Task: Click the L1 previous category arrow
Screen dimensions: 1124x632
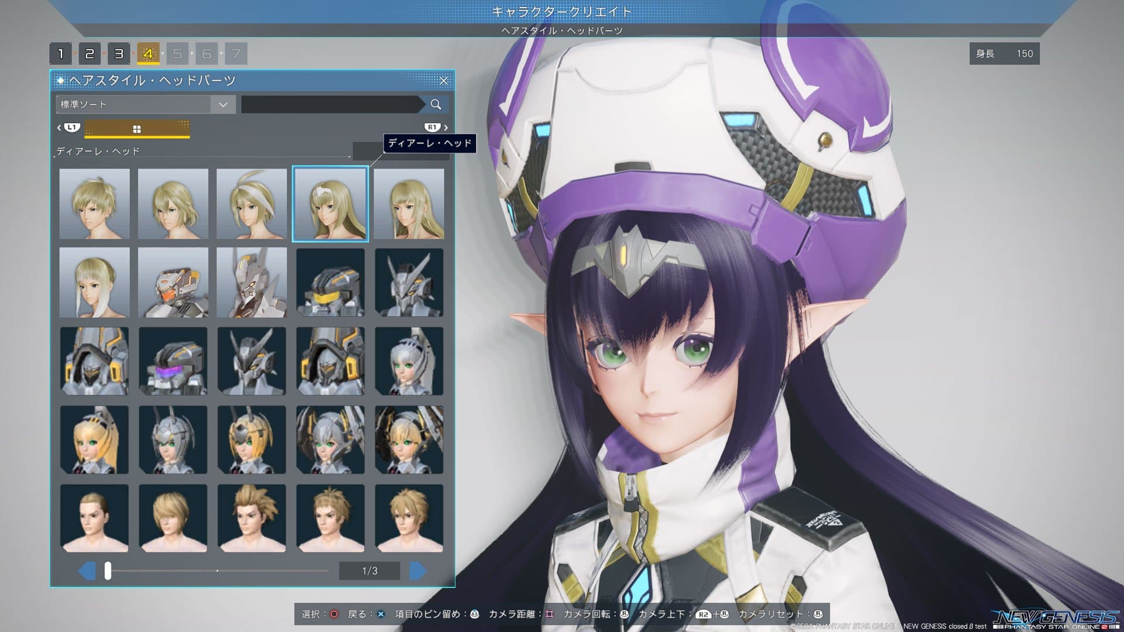Action: pos(68,128)
